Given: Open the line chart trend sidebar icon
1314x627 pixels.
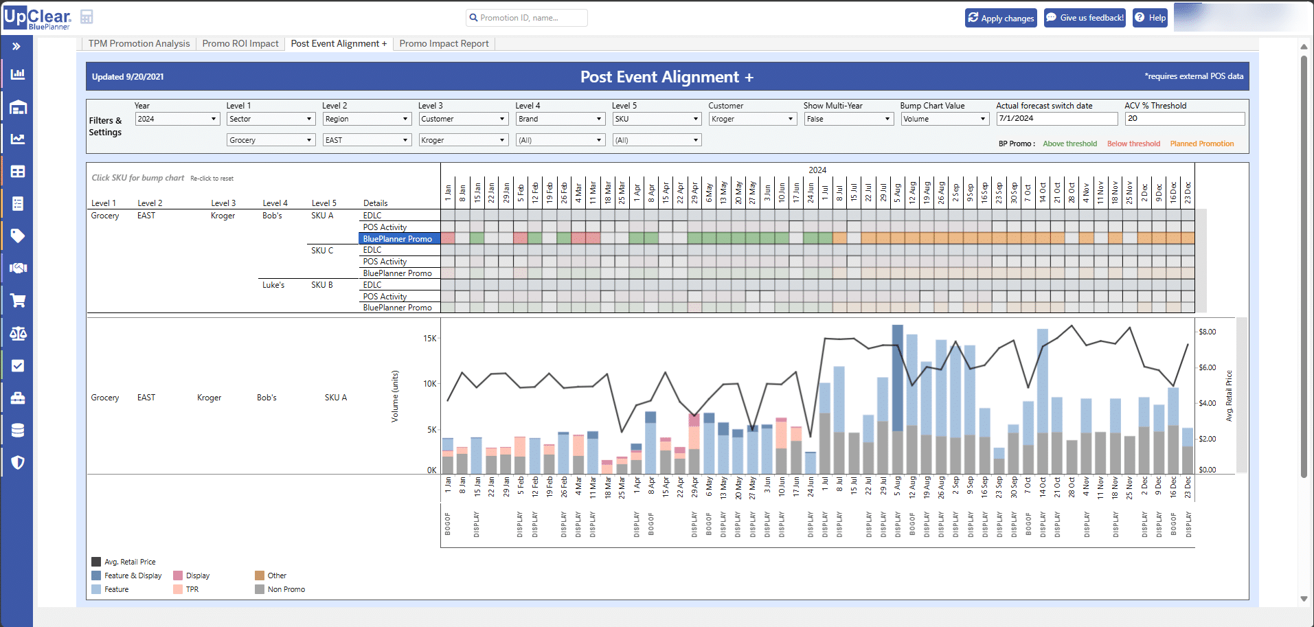Looking at the screenshot, I should point(18,139).
